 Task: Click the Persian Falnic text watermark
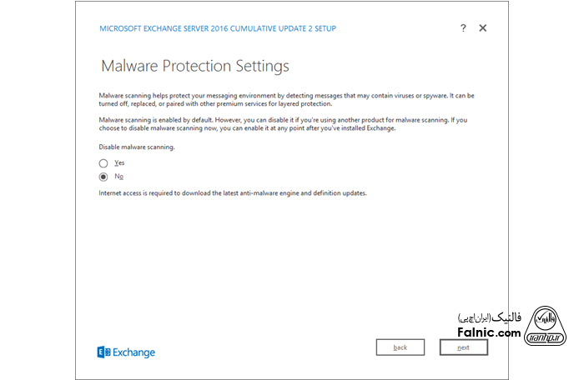[489, 318]
